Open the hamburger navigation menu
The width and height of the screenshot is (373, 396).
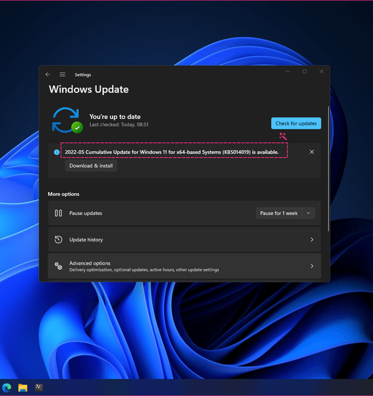63,75
